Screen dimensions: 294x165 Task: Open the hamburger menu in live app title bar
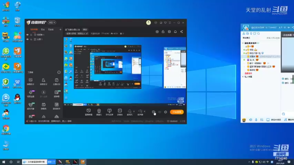pyautogui.click(x=170, y=23)
